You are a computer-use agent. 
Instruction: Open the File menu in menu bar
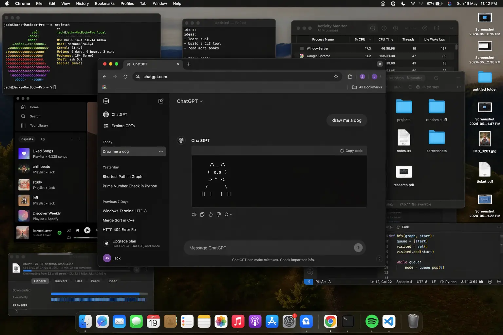pyautogui.click(x=39, y=4)
